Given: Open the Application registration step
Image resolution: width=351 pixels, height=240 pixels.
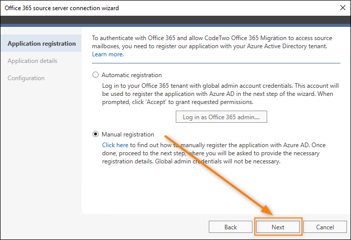Looking at the screenshot, I should tap(42, 44).
